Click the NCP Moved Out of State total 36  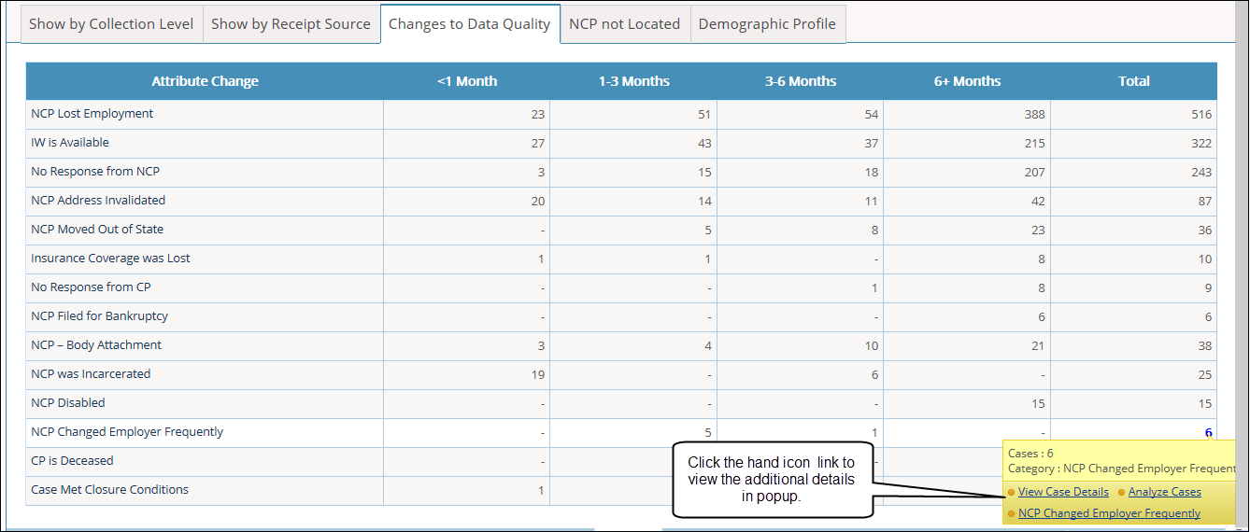pyautogui.click(x=1205, y=231)
